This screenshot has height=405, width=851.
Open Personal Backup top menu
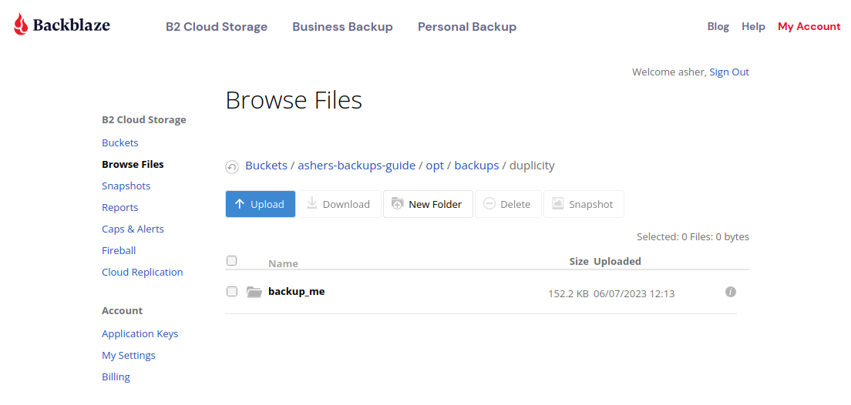(x=467, y=27)
